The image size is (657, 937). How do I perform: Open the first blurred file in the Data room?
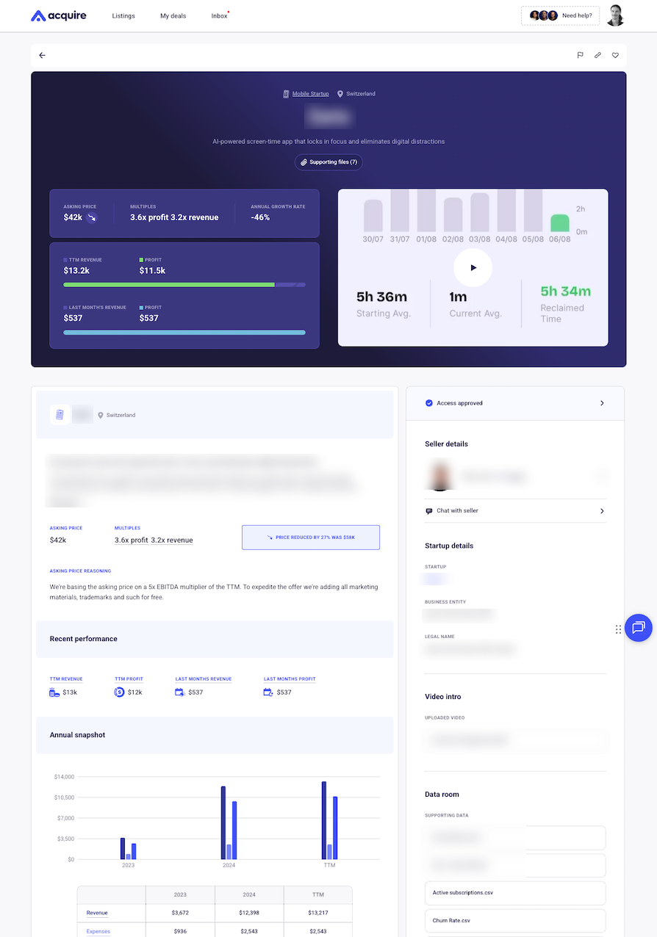[x=515, y=837]
